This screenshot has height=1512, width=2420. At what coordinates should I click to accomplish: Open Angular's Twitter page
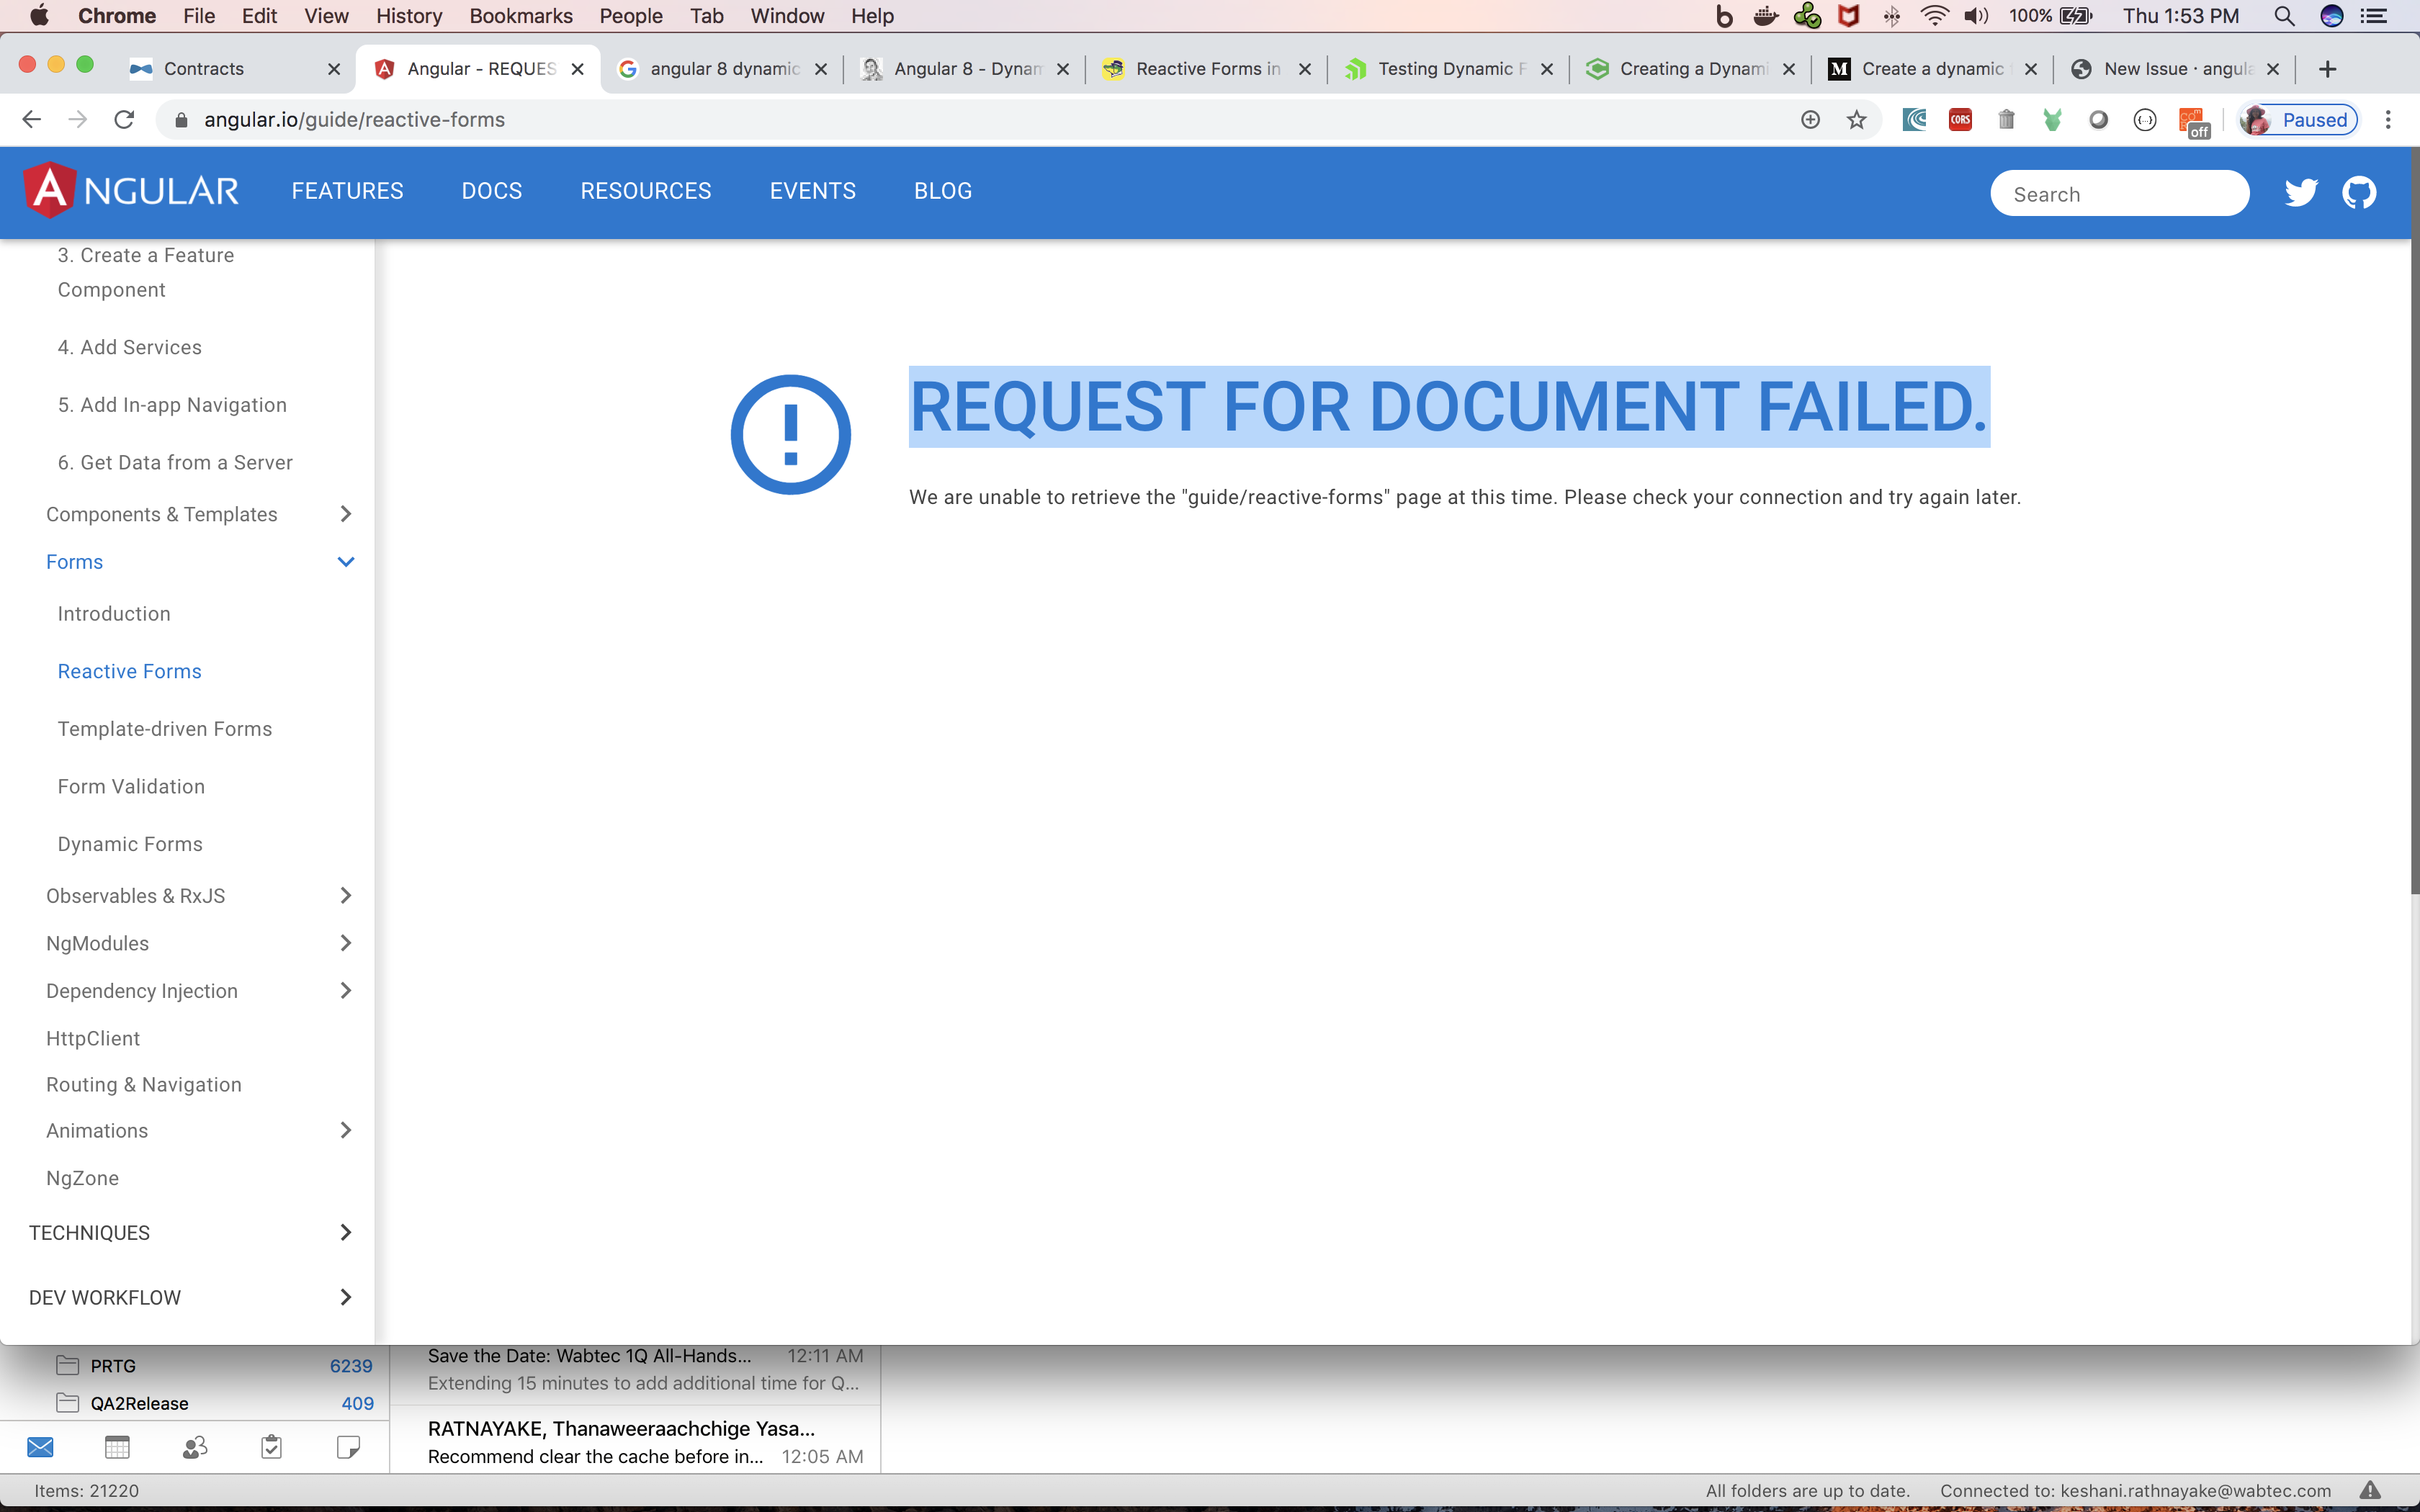pos(2301,192)
